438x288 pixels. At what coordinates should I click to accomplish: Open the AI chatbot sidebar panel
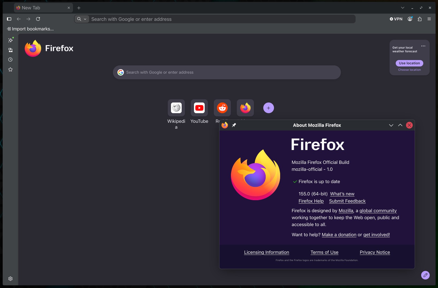(10, 40)
